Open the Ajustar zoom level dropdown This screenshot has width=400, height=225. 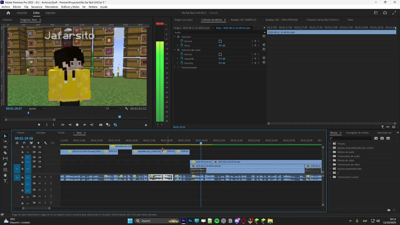[x=37, y=108]
